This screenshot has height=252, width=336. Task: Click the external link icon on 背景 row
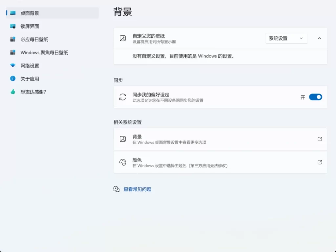pyautogui.click(x=320, y=139)
